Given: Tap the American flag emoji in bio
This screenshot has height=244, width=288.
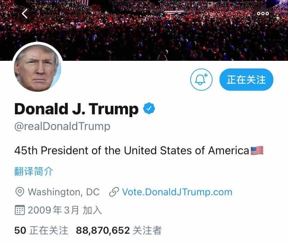Looking at the screenshot, I should pos(257,151).
